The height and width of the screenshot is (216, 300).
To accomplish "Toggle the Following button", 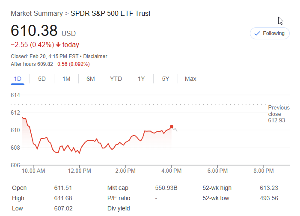I will [270, 33].
